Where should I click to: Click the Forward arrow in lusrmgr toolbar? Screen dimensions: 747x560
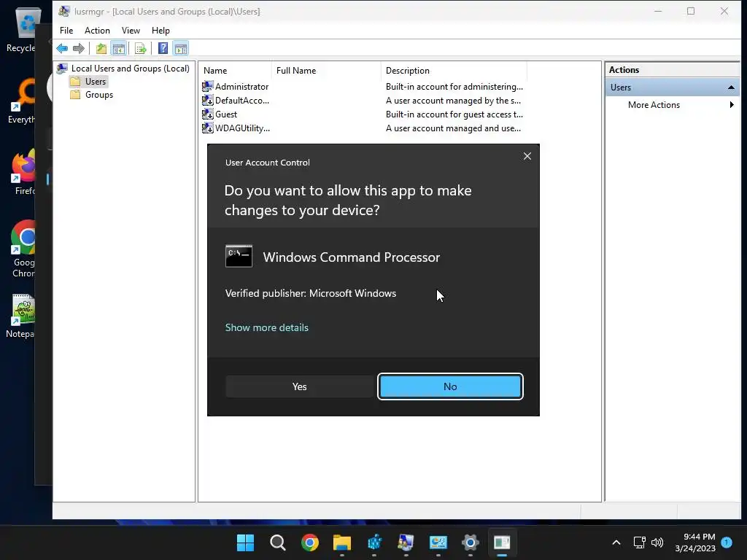tap(79, 48)
